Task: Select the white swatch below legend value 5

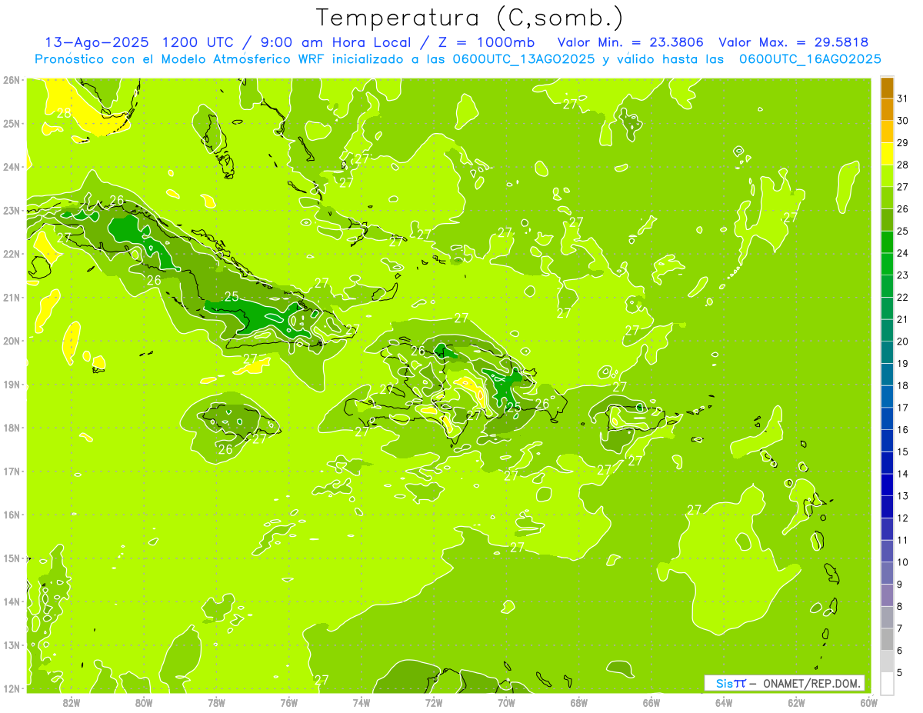Action: pyautogui.click(x=887, y=683)
